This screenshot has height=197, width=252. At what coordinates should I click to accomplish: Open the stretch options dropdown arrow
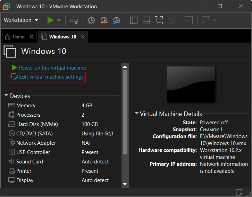click(215, 20)
